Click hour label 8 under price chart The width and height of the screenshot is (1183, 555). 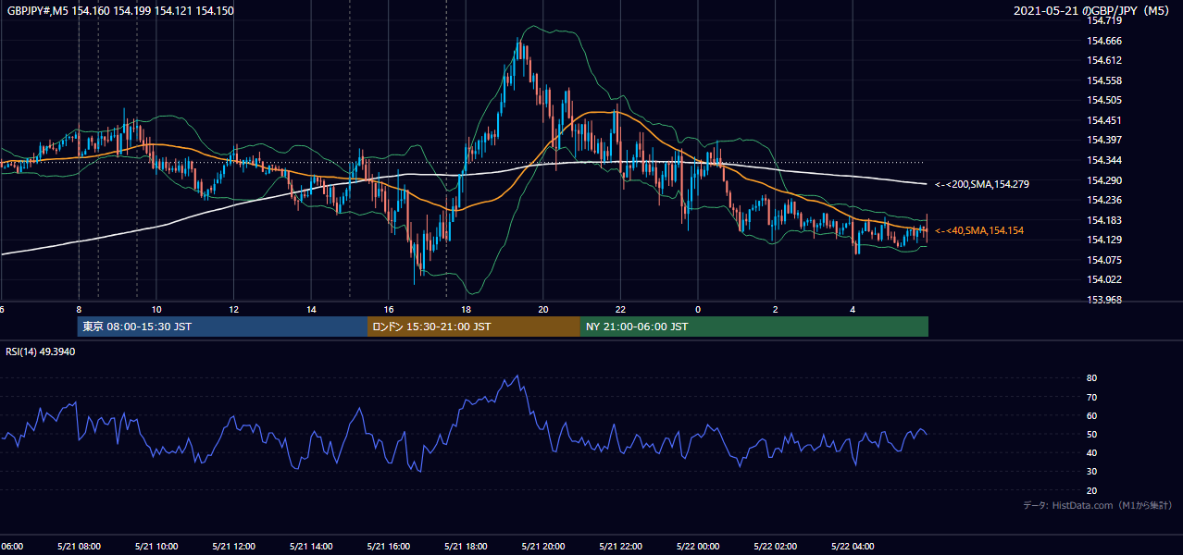79,310
